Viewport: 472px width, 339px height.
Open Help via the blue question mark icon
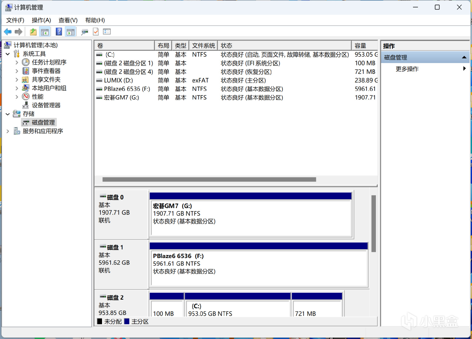tap(59, 32)
